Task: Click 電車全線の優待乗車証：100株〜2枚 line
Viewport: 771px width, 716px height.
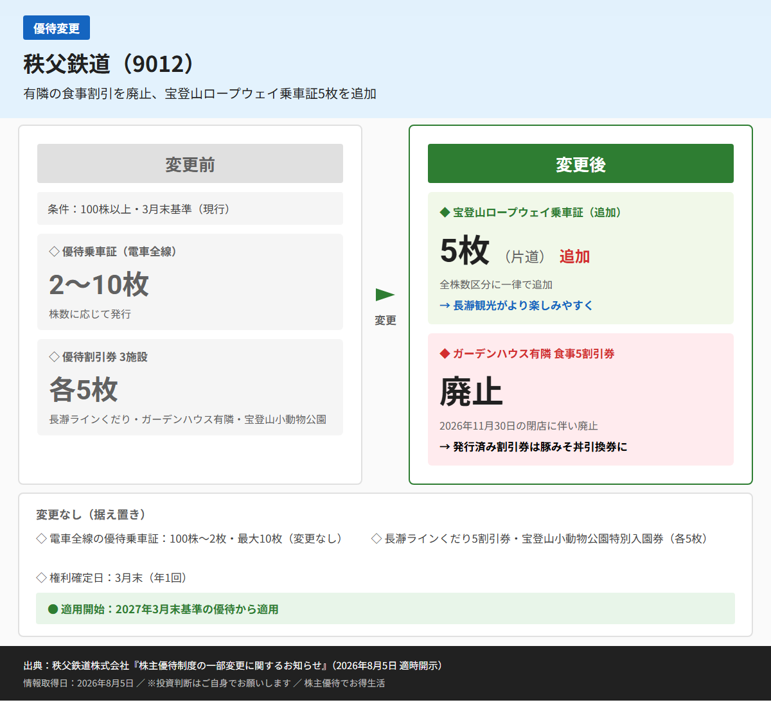Action: coord(190,539)
